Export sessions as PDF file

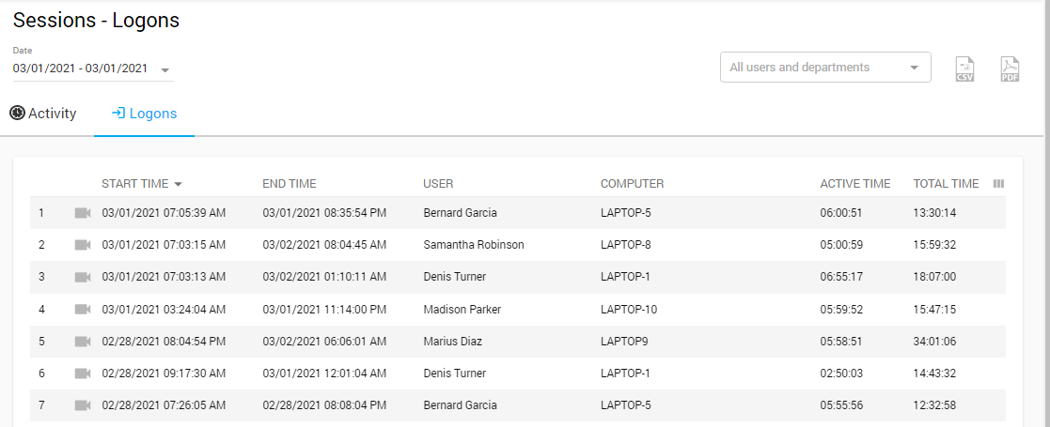1010,69
